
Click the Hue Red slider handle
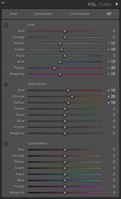pos(65,31)
